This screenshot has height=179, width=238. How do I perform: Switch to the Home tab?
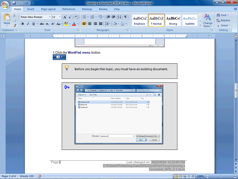[17, 9]
